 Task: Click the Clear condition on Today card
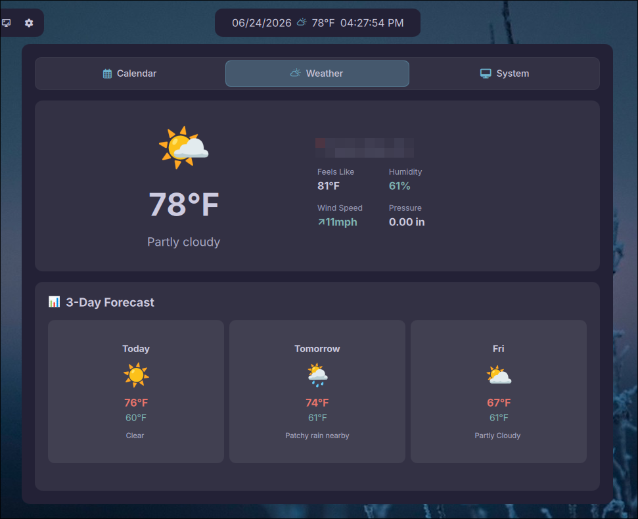[x=135, y=436]
